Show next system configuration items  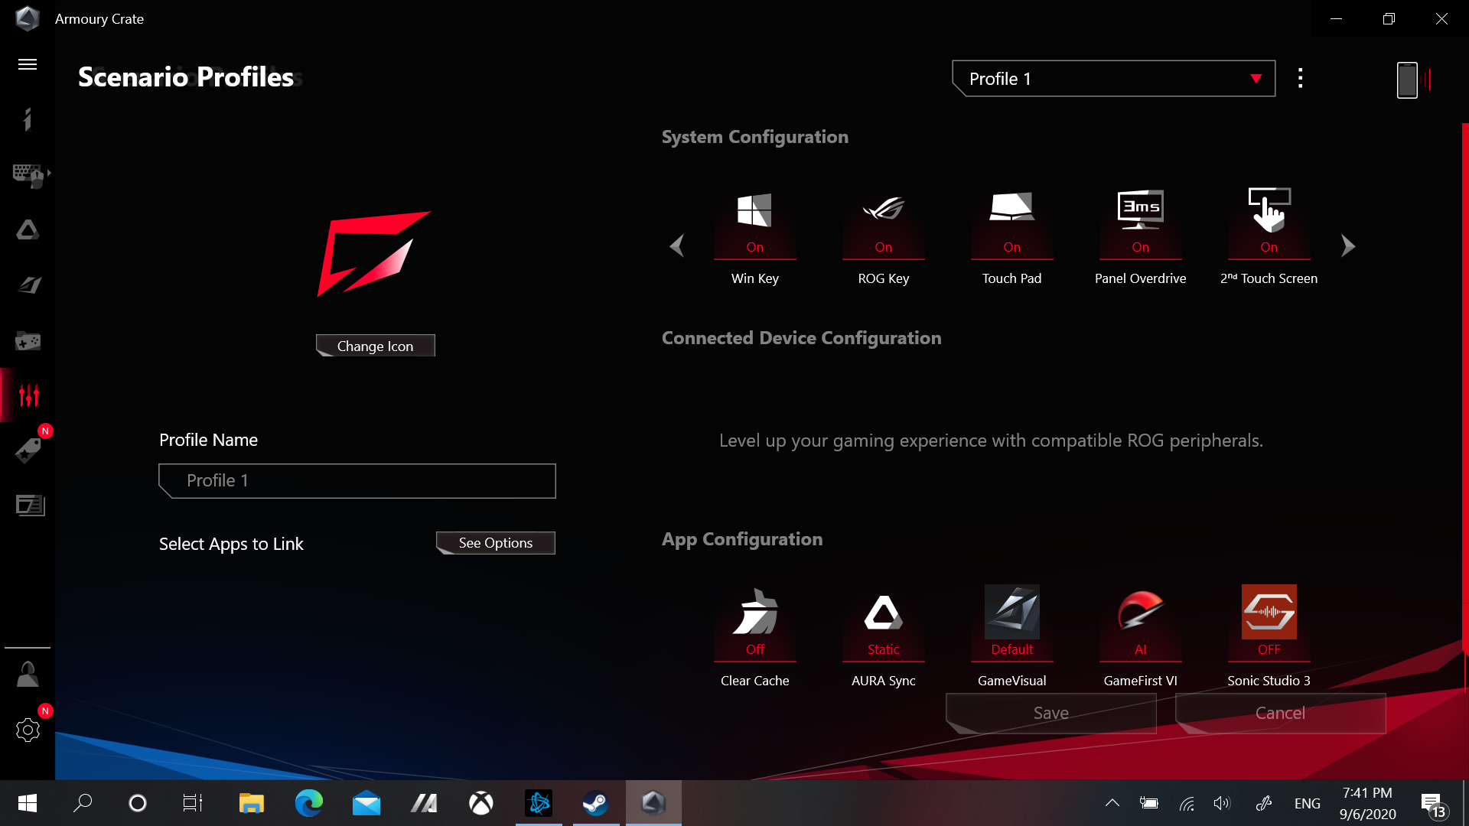tap(1348, 246)
